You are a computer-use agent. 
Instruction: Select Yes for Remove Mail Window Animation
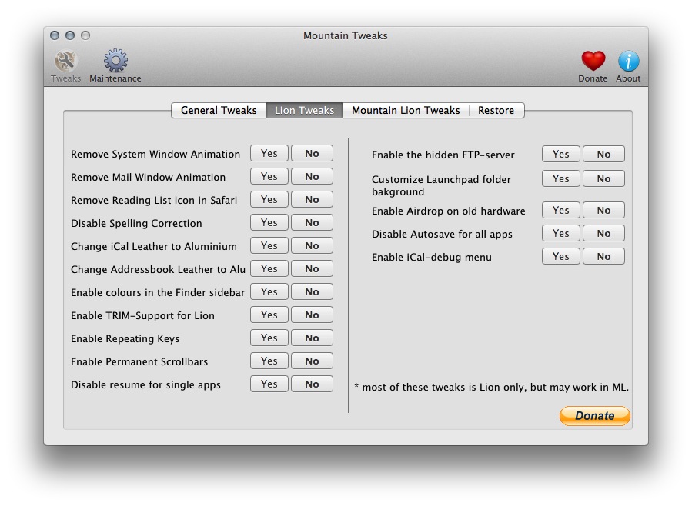(269, 176)
